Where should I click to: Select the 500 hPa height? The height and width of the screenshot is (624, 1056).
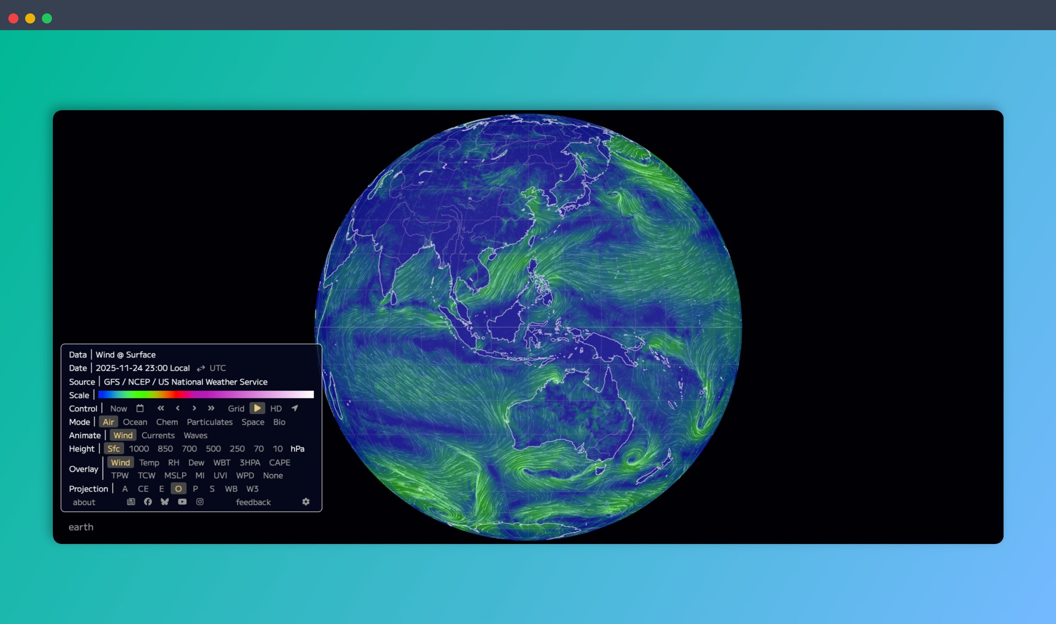(213, 449)
